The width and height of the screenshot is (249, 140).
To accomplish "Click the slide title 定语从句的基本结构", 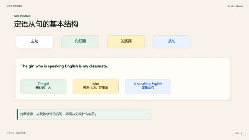I will coord(46,24).
